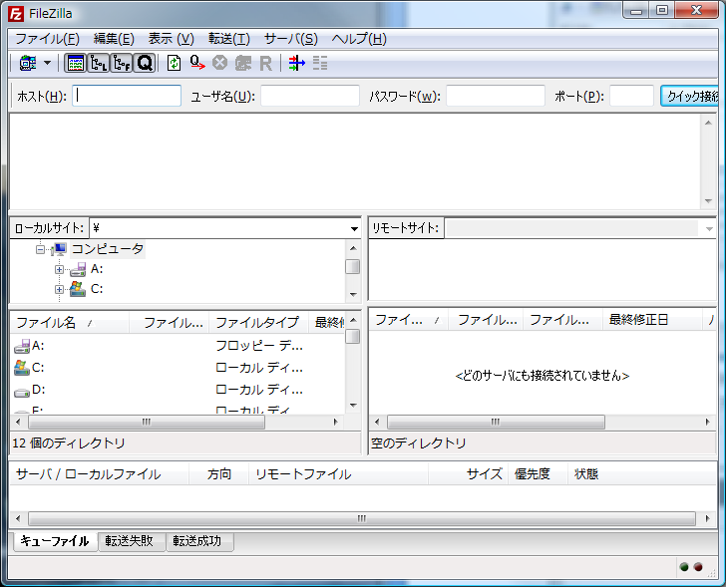Select D: row in local file list
Image resolution: width=726 pixels, height=587 pixels.
click(177, 390)
